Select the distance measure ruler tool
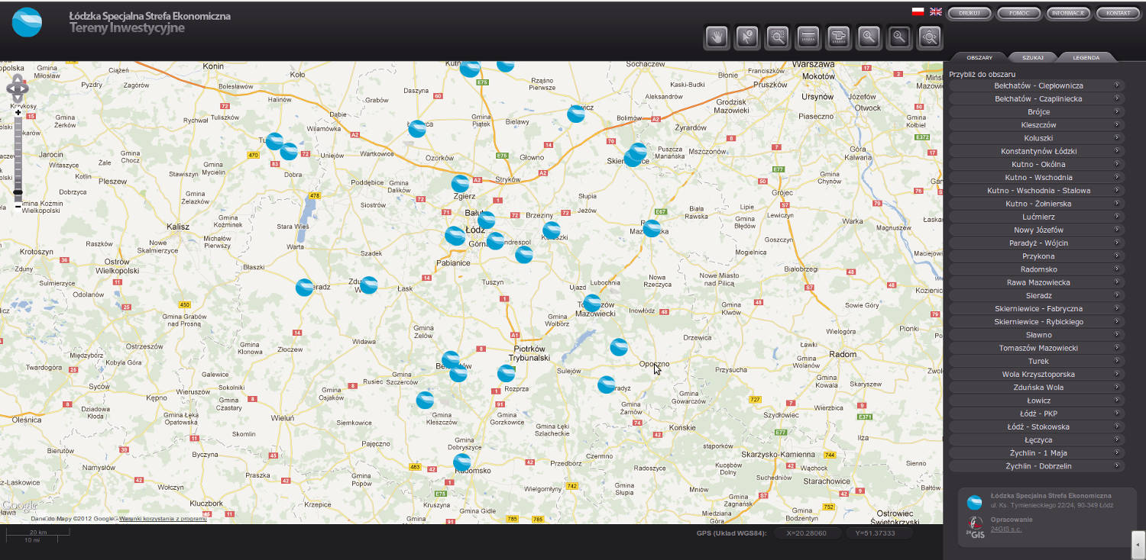 pos(808,37)
